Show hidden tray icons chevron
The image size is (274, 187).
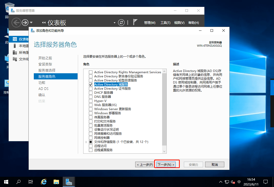[221, 182]
